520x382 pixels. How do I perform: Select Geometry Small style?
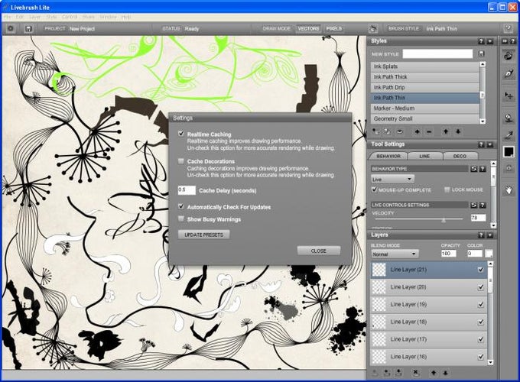tap(425, 118)
